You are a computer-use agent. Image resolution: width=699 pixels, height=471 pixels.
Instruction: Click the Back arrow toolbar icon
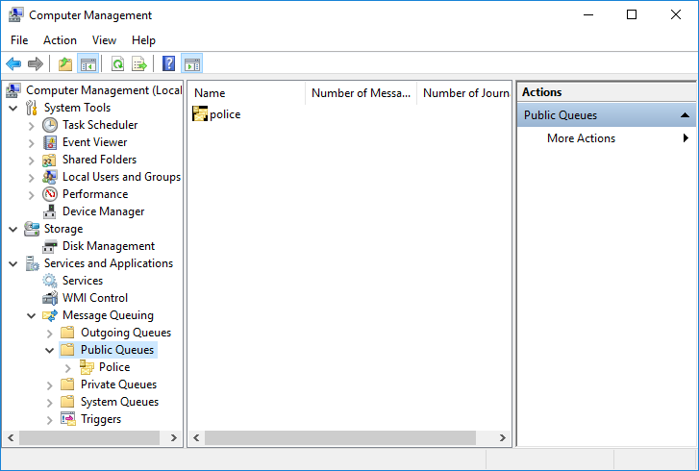pyautogui.click(x=13, y=63)
